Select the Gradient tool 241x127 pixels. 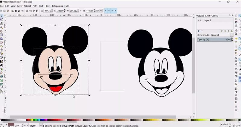point(2,80)
